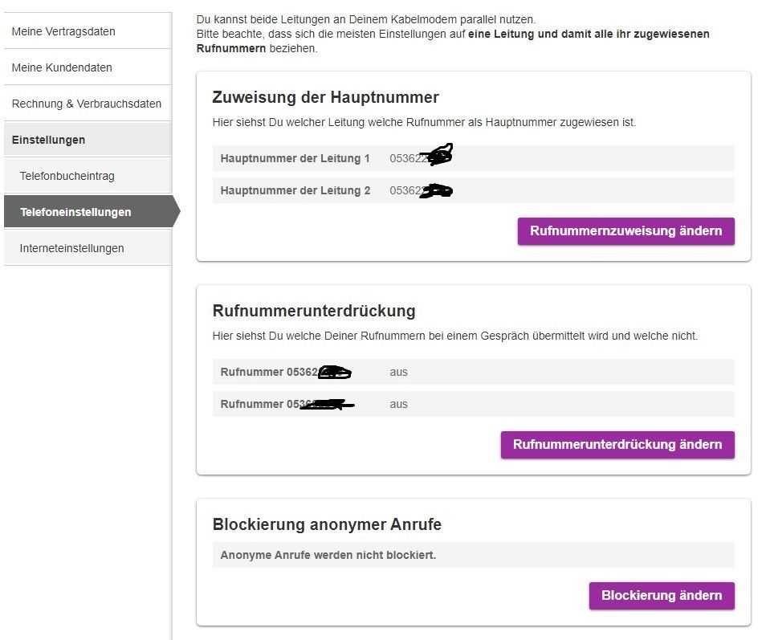Click the Rufnummerunterdrückung section heading
This screenshot has width=770, height=640.
(313, 311)
